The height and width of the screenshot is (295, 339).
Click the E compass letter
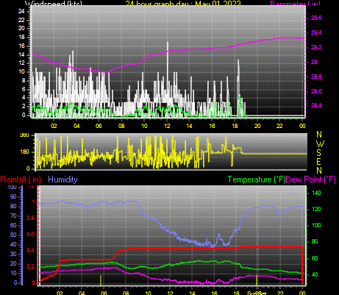point(318,162)
